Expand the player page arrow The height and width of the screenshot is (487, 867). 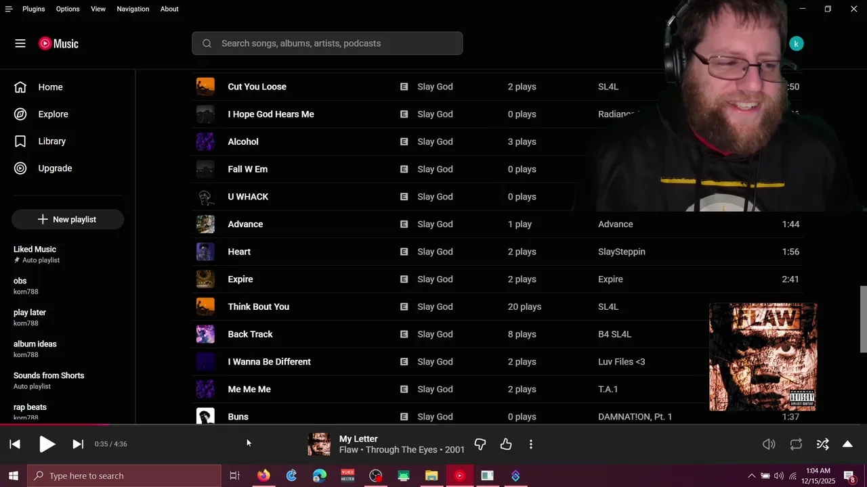coord(847,444)
